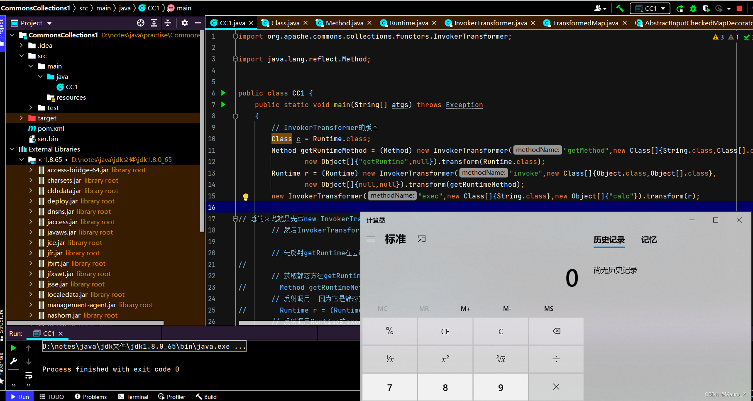753x401 pixels.
Task: Click the warnings indicator showing 3
Action: (718, 37)
